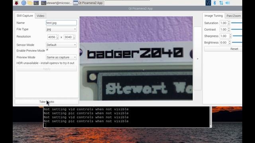Expand the Preview Mode dropdown

pyautogui.click(x=61, y=57)
